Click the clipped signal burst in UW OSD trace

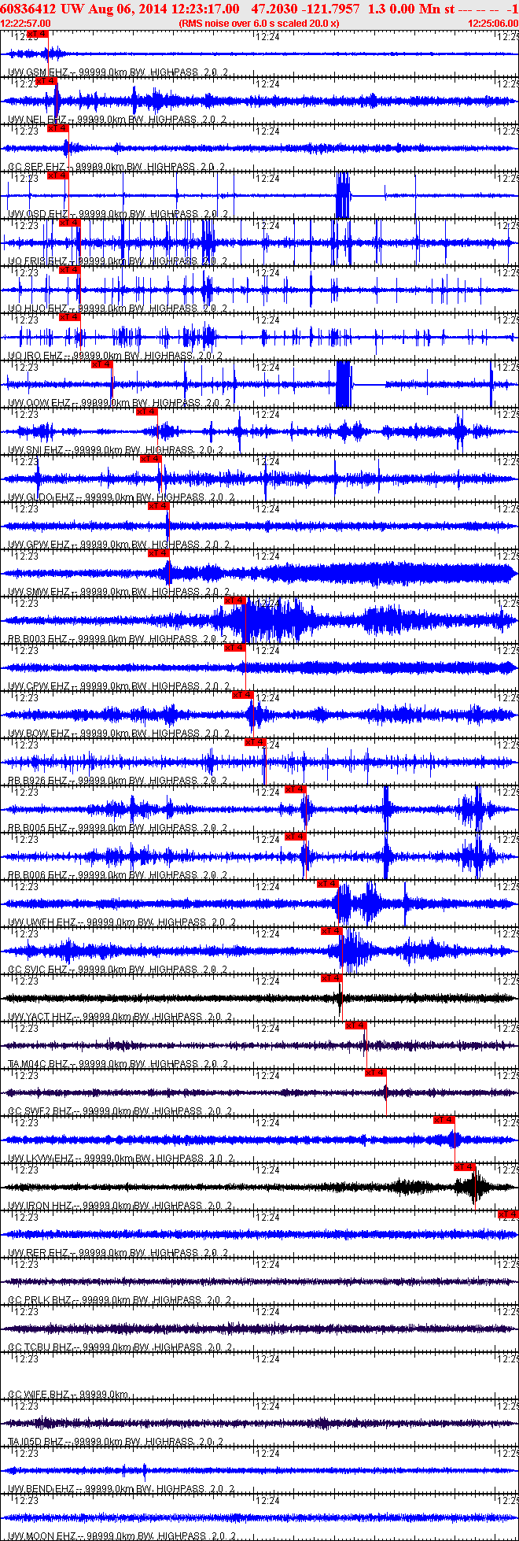(343, 195)
